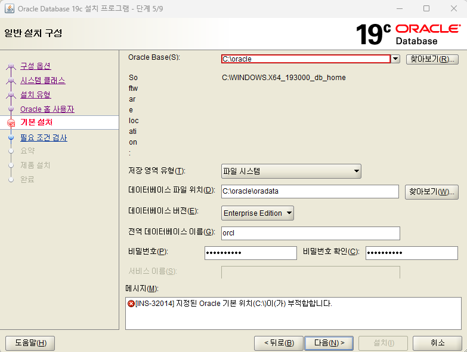Go back with 뒤로(B) button
Viewport: 467px width, 352px height.
(x=279, y=343)
